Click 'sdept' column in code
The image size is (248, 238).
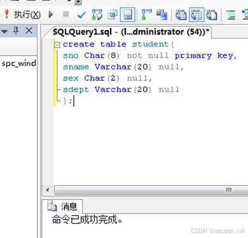tap(76, 90)
